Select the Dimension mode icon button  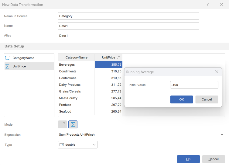pyautogui.click(x=63, y=124)
